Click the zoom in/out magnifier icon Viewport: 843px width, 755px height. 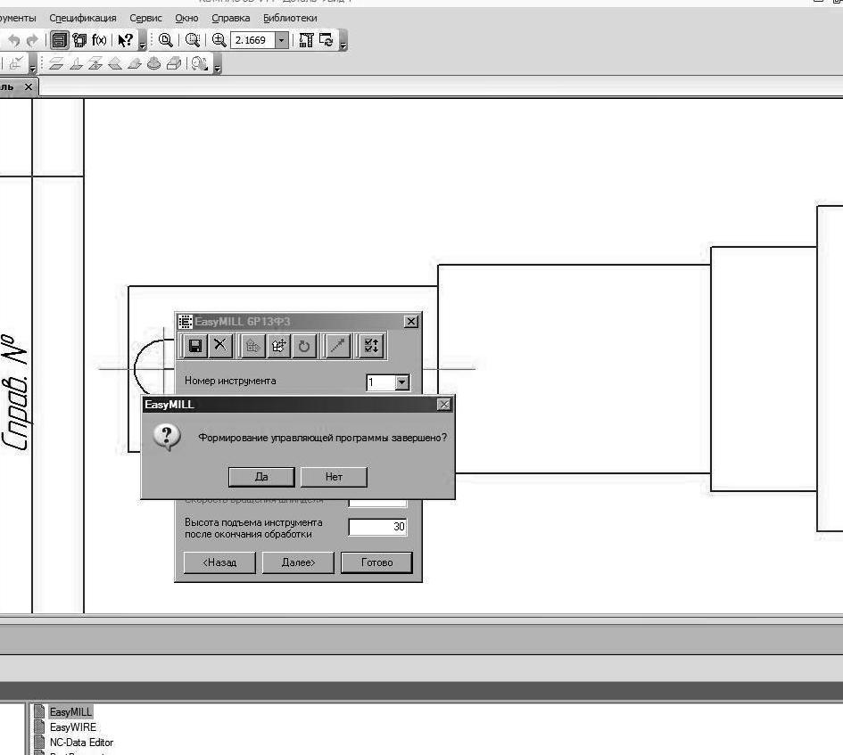pos(219,40)
